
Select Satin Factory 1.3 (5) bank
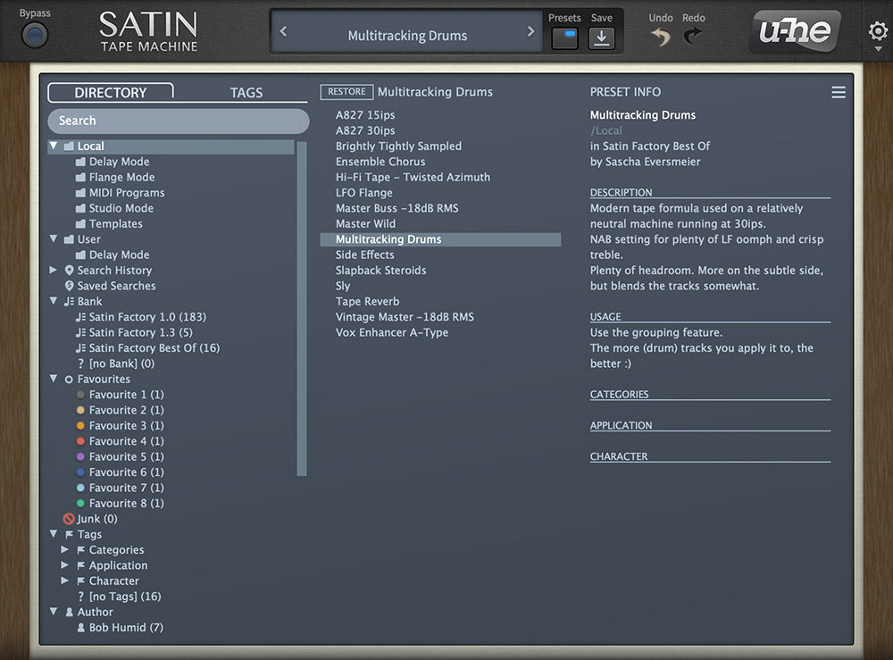135,332
